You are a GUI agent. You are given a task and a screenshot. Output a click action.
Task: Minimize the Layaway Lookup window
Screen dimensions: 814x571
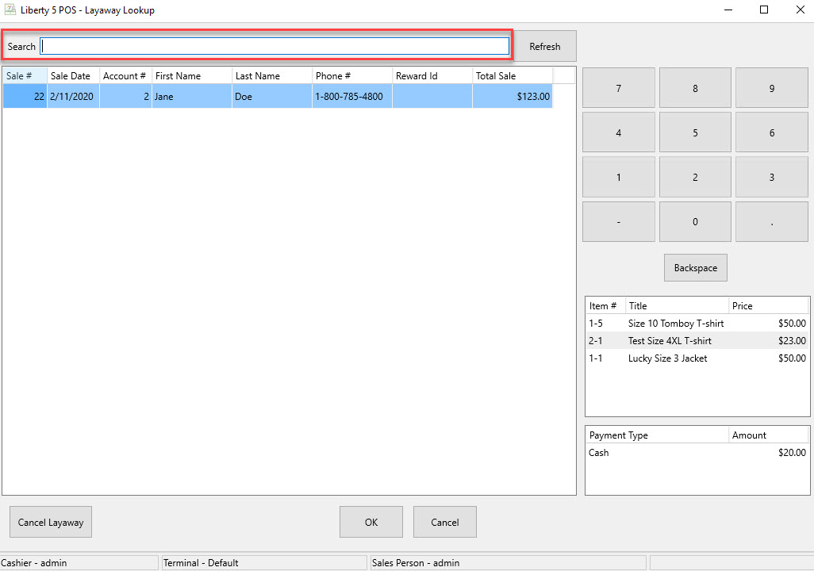[728, 10]
